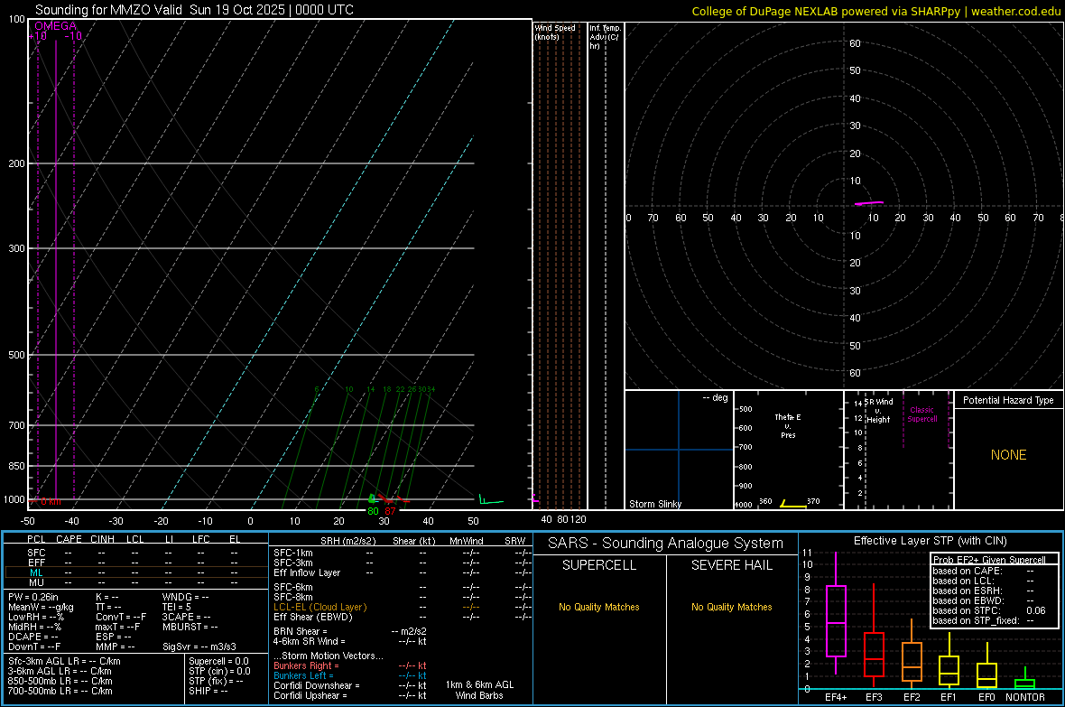1065x707 pixels.
Task: Click the magenta EF4+ box plot
Action: (x=836, y=621)
